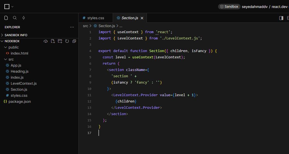The image size is (289, 154).
Task: Click the New Folder icon in NODEBOX header
Action: point(60,41)
